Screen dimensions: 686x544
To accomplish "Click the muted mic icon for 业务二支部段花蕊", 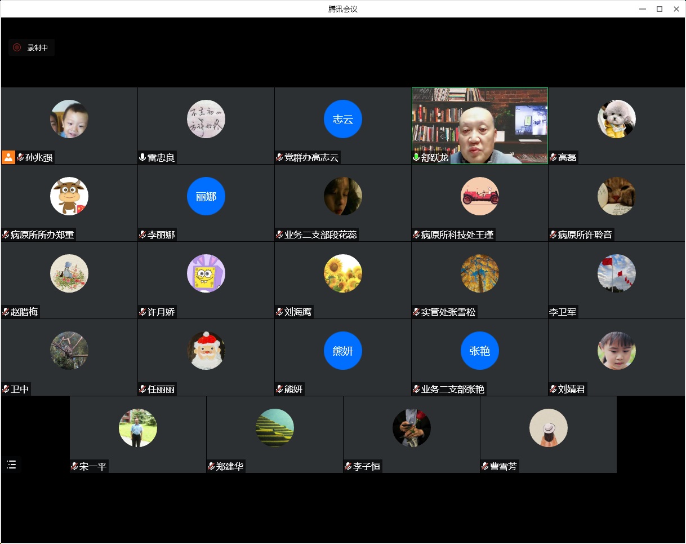I will point(279,235).
